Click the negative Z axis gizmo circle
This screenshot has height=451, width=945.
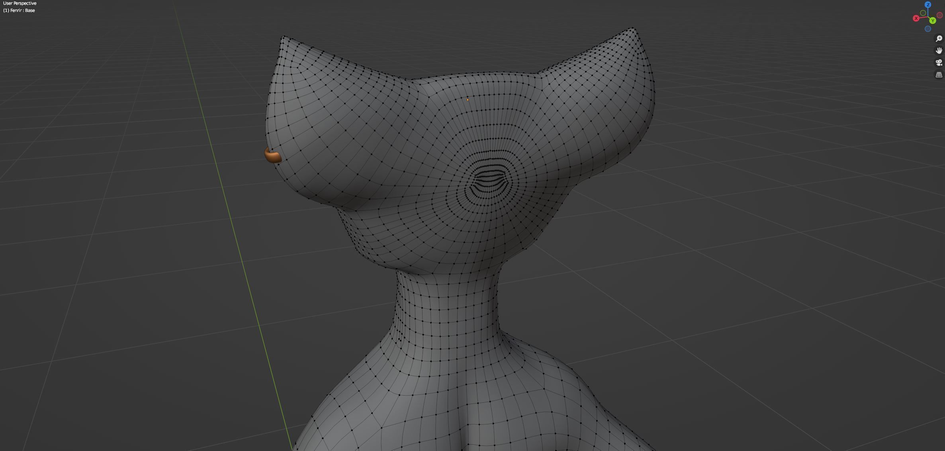click(928, 29)
